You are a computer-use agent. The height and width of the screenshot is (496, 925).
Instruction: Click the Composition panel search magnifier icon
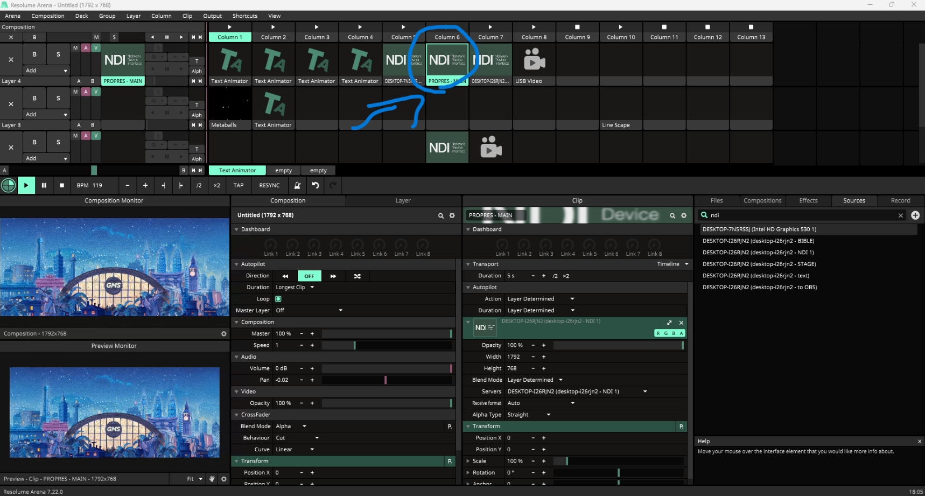441,215
